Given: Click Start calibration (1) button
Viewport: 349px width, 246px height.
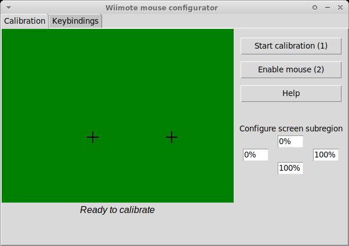Looking at the screenshot, I should (x=291, y=46).
